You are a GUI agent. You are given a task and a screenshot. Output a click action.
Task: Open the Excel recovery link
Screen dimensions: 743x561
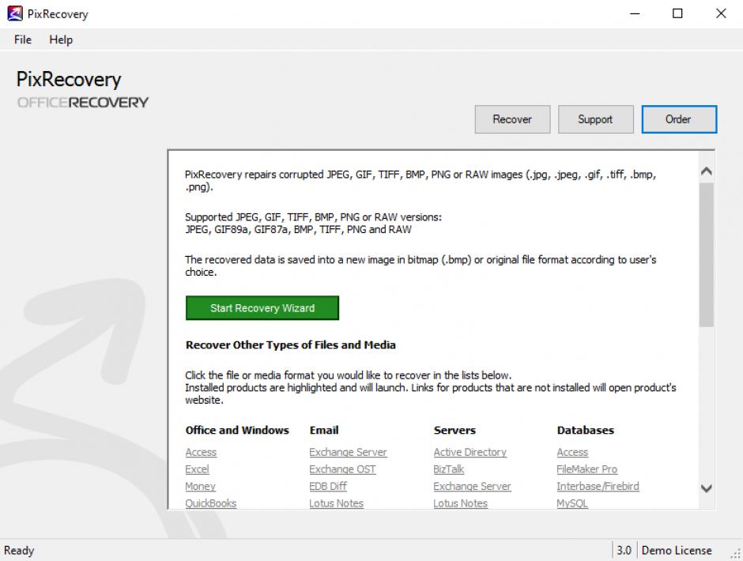coord(197,469)
